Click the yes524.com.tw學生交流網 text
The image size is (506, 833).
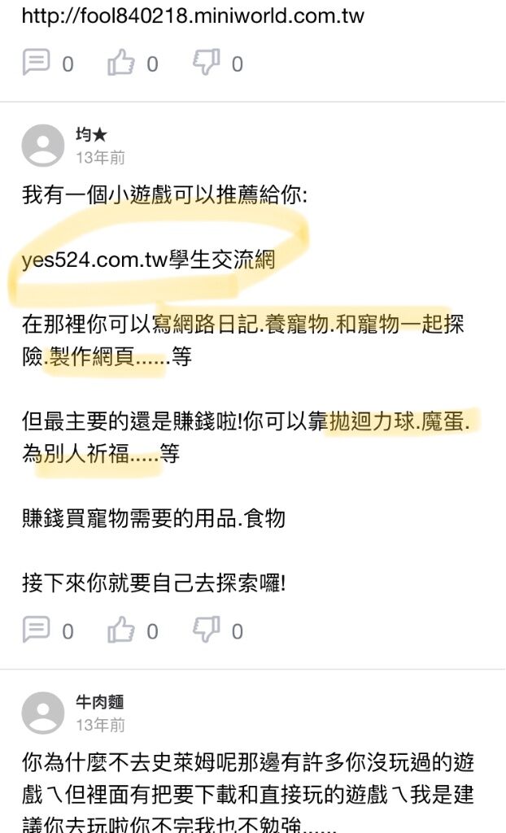tap(149, 260)
